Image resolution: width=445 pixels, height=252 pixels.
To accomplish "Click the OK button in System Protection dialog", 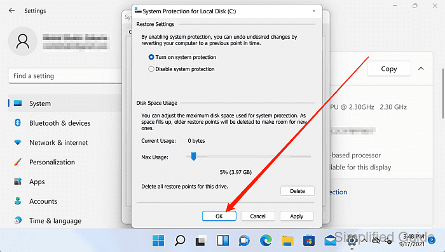I will (219, 216).
